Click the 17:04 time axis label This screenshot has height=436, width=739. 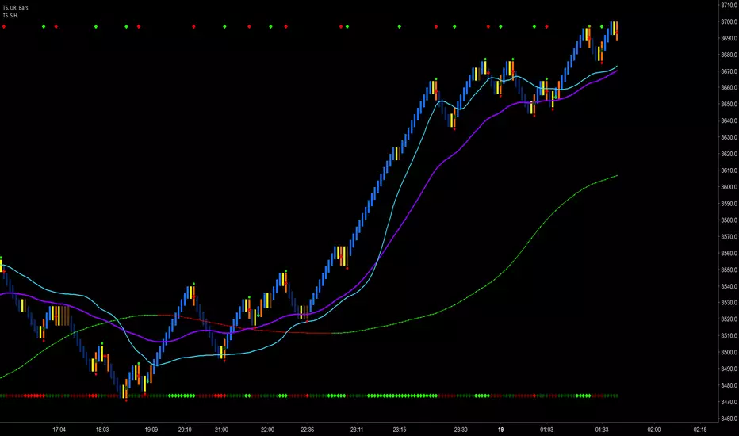tap(59, 430)
